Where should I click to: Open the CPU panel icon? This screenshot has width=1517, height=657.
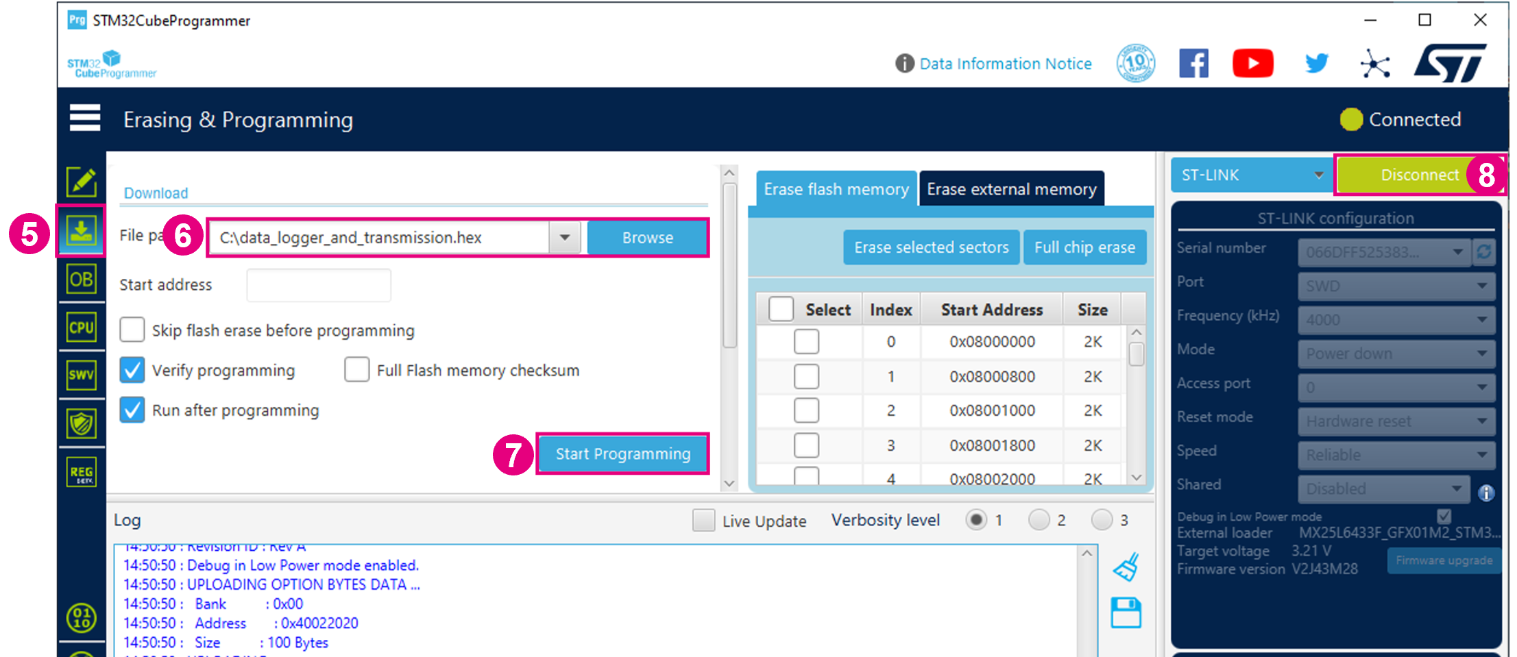pos(81,327)
